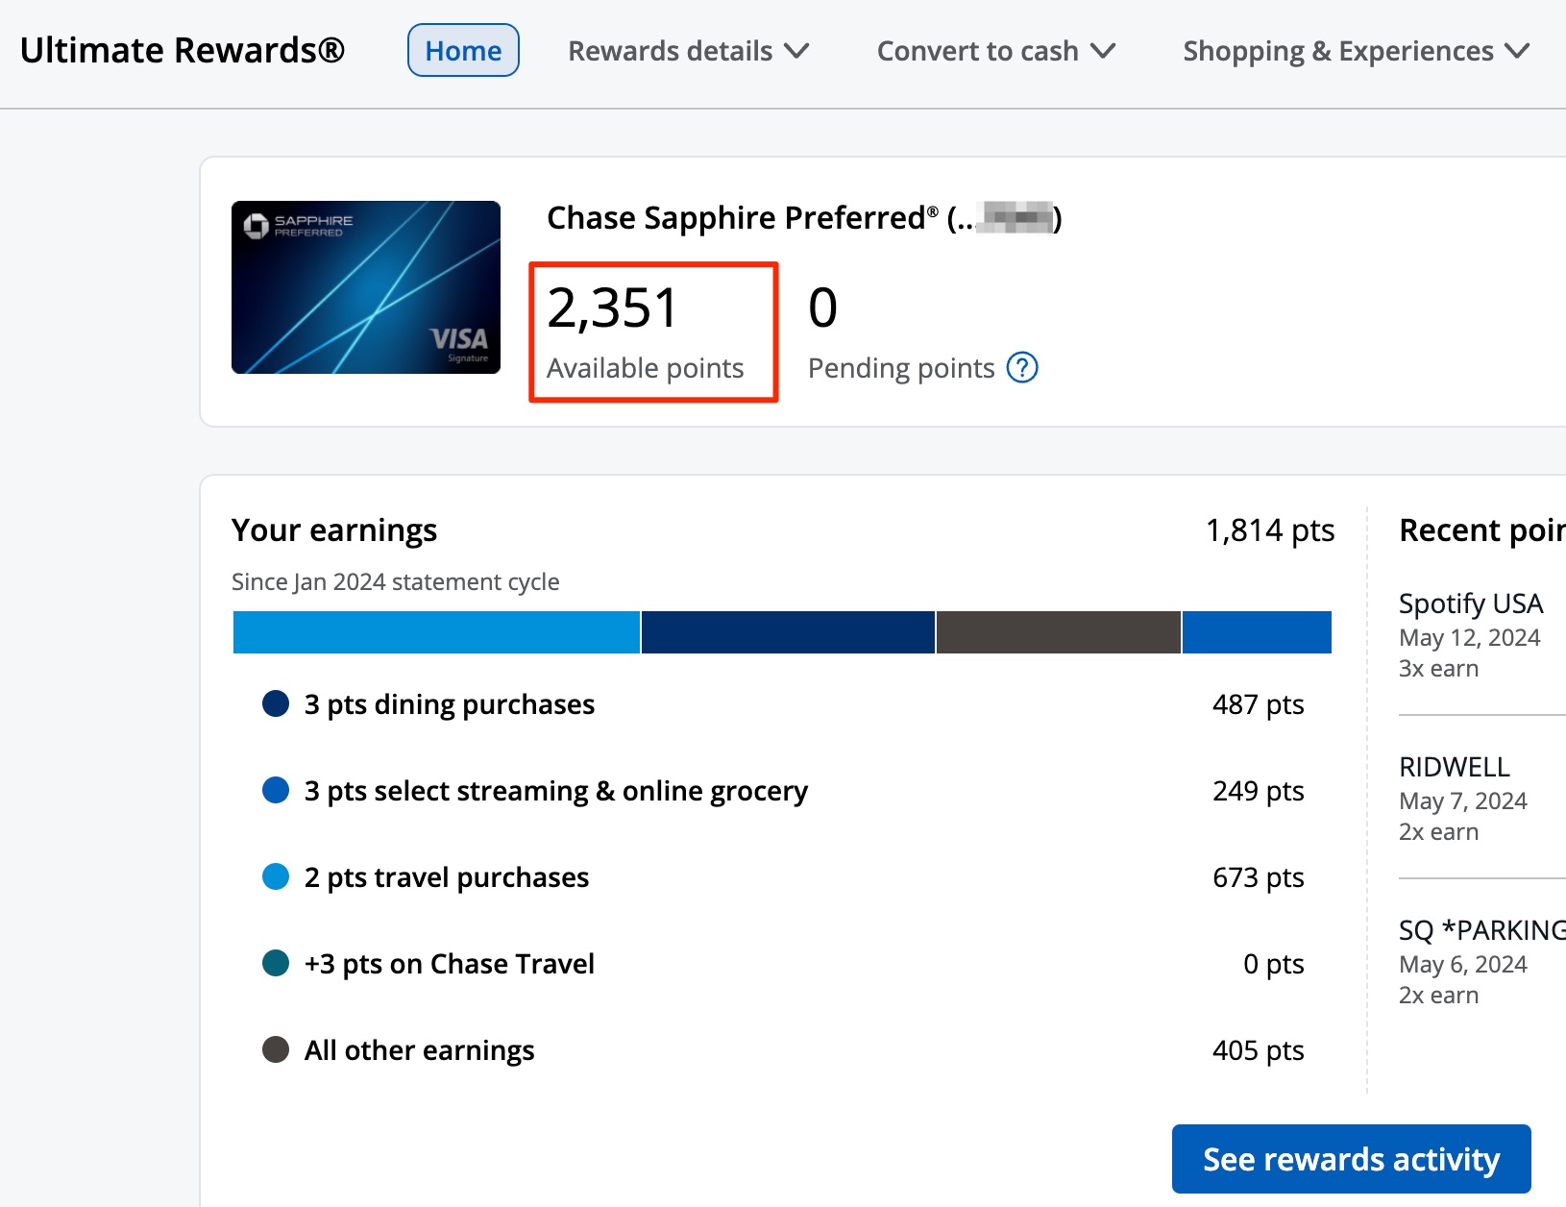Open the Pending points help icon
Image resolution: width=1566 pixels, height=1207 pixels.
1023,367
